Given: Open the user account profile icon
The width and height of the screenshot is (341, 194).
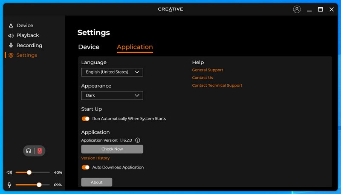Looking at the screenshot, I should point(297,9).
